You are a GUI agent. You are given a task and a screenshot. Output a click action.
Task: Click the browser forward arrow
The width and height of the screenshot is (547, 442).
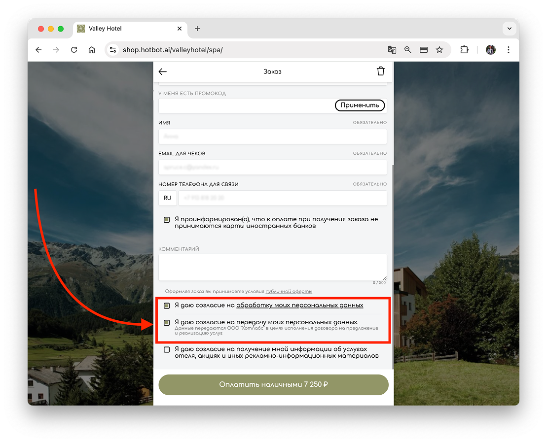tap(56, 50)
